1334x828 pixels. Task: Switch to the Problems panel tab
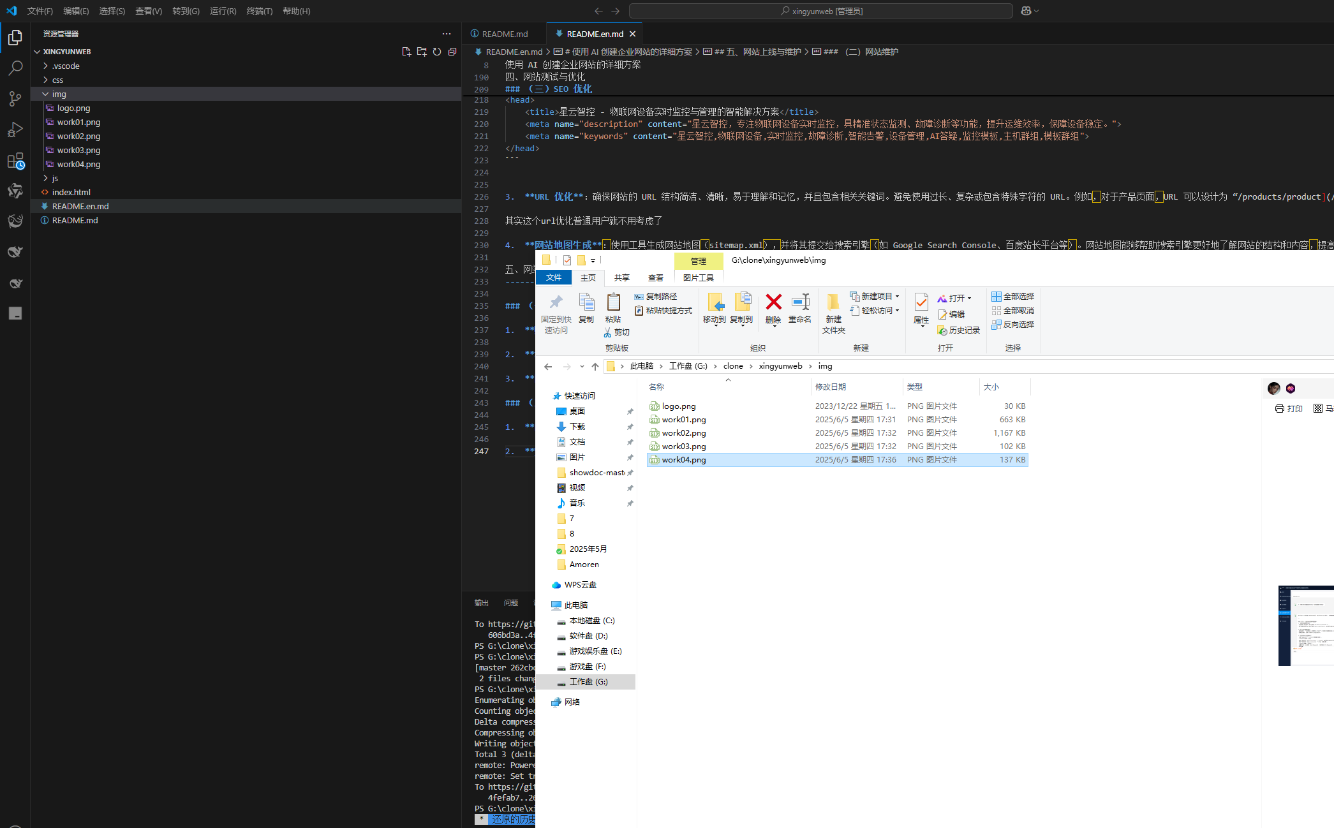coord(511,603)
